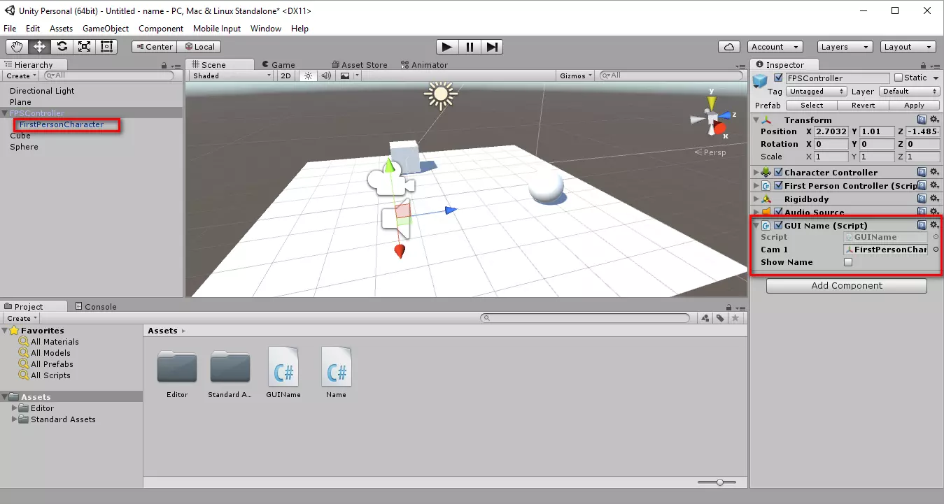Click the Pause button
The image size is (944, 504).
pyautogui.click(x=470, y=47)
